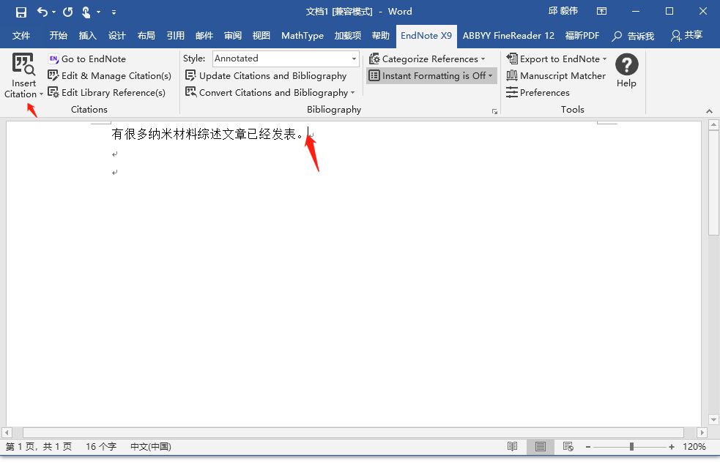Image resolution: width=720 pixels, height=463 pixels.
Task: Open EndNote Preferences
Action: pos(538,93)
